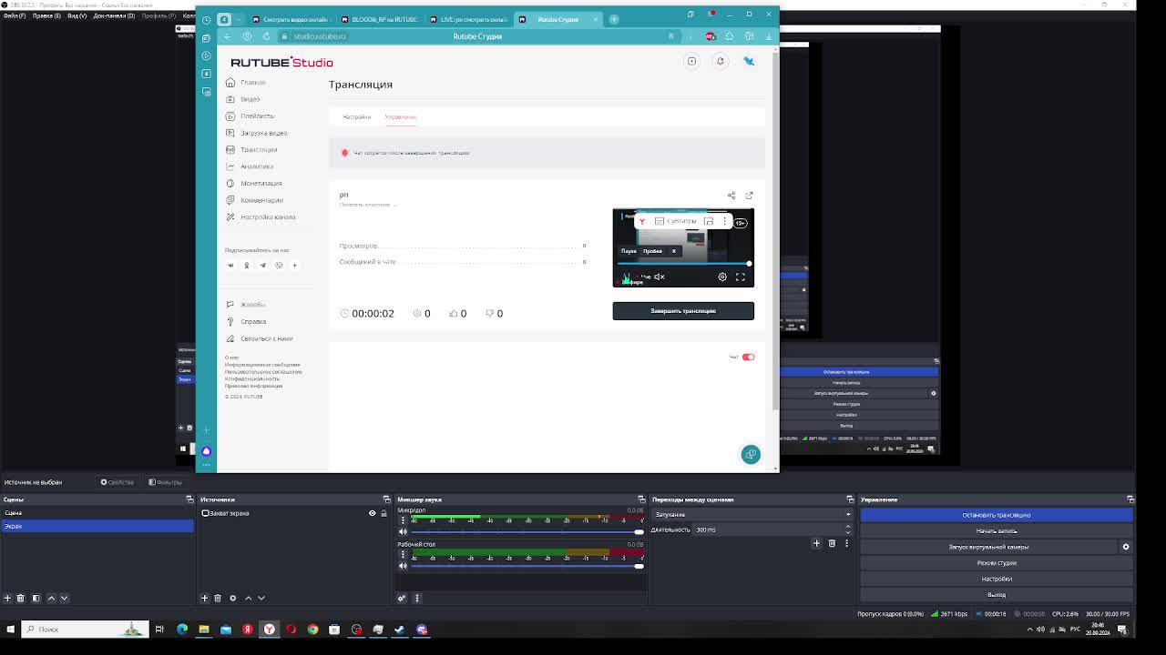The width and height of the screenshot is (1166, 655).
Task: Add a new scene in OBS Scenes panel
Action: pyautogui.click(x=7, y=598)
